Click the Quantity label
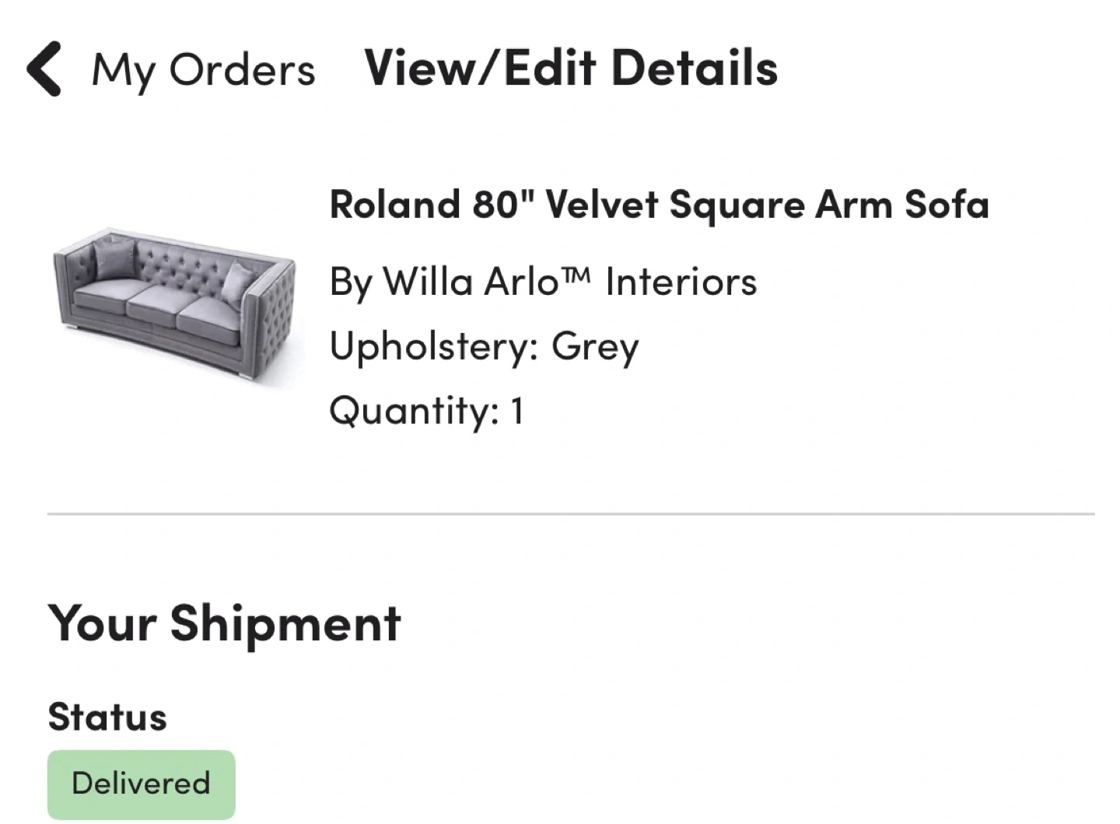The image size is (1120, 824). (x=413, y=411)
